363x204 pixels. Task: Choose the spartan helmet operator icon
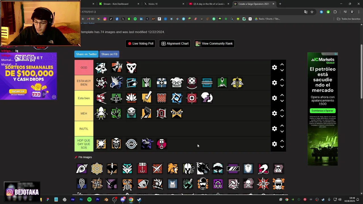(188, 169)
